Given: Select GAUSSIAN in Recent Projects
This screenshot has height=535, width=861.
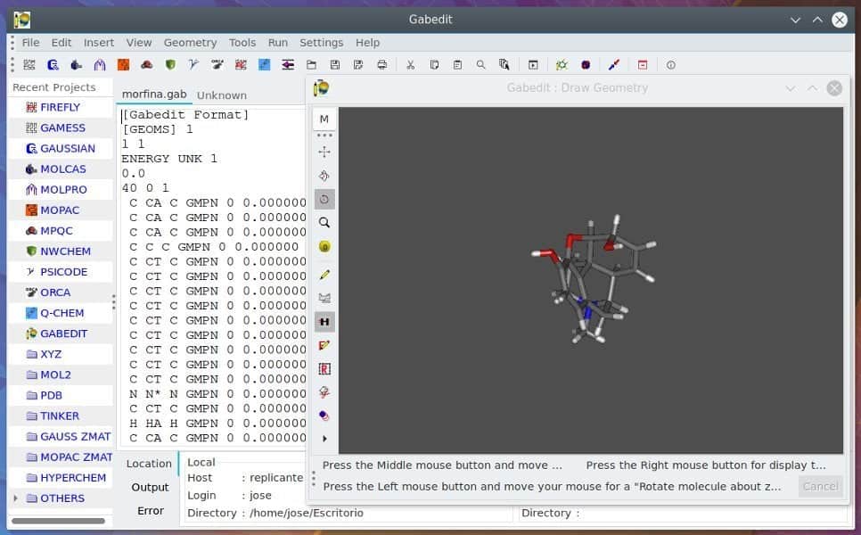Looking at the screenshot, I should 61,148.
